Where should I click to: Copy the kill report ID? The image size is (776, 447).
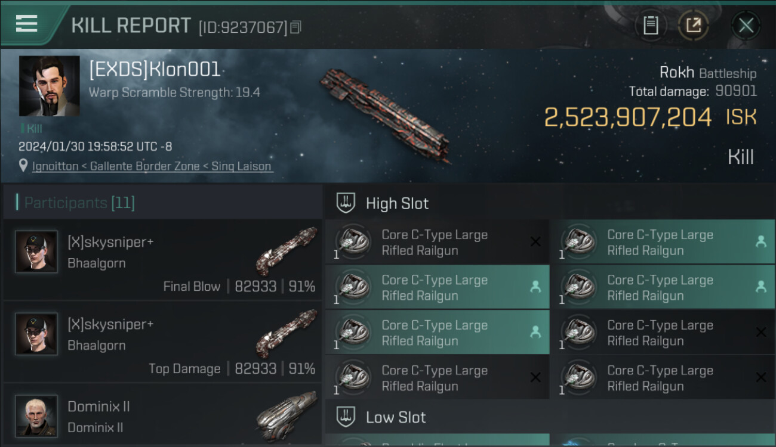point(295,27)
